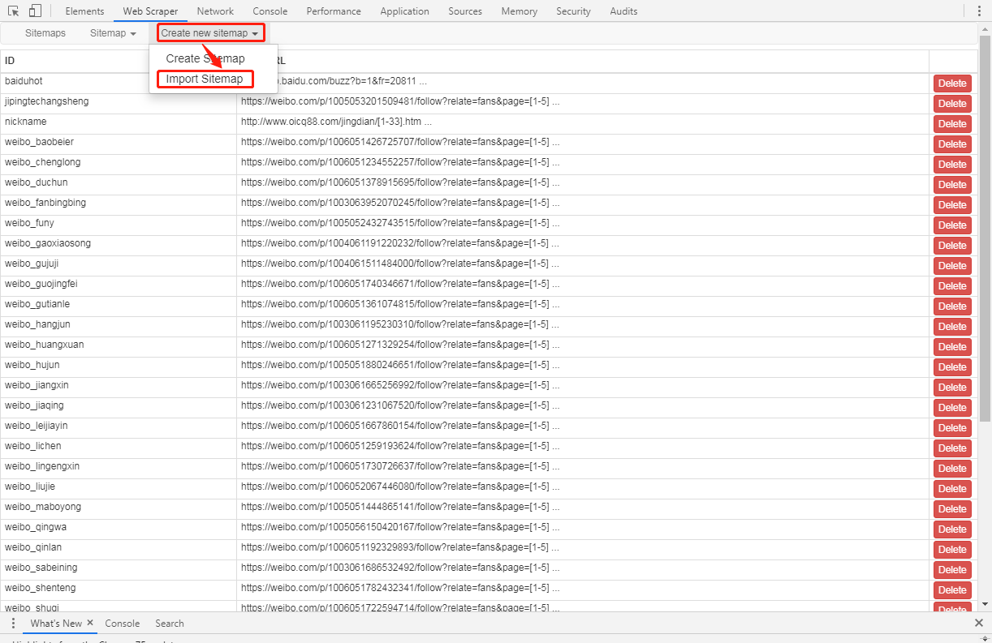
Task: Close the What's New drawer tab
Action: pos(90,623)
